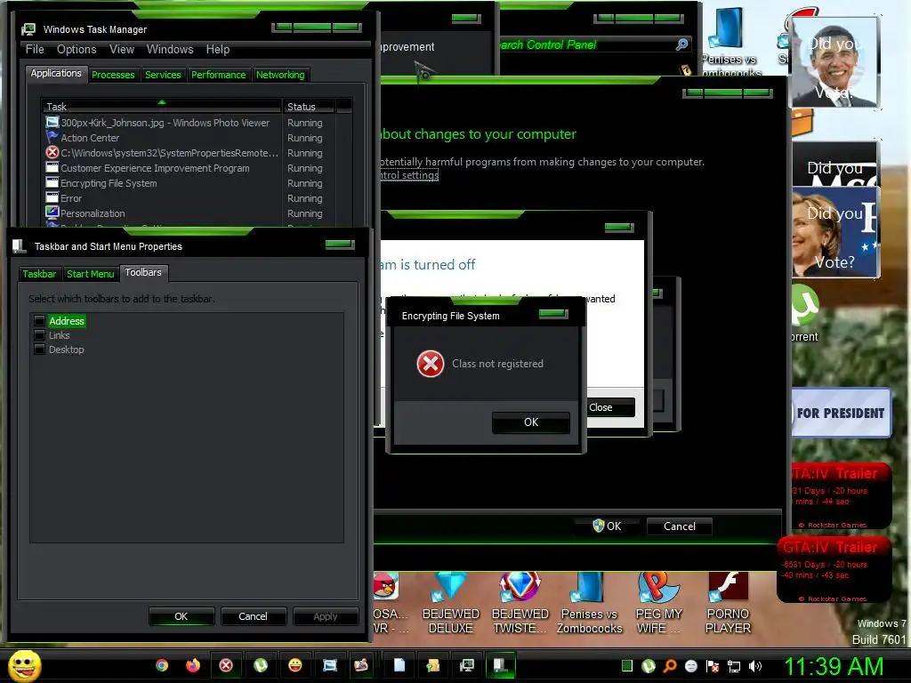Switch to the Taskbar tab

point(39,274)
